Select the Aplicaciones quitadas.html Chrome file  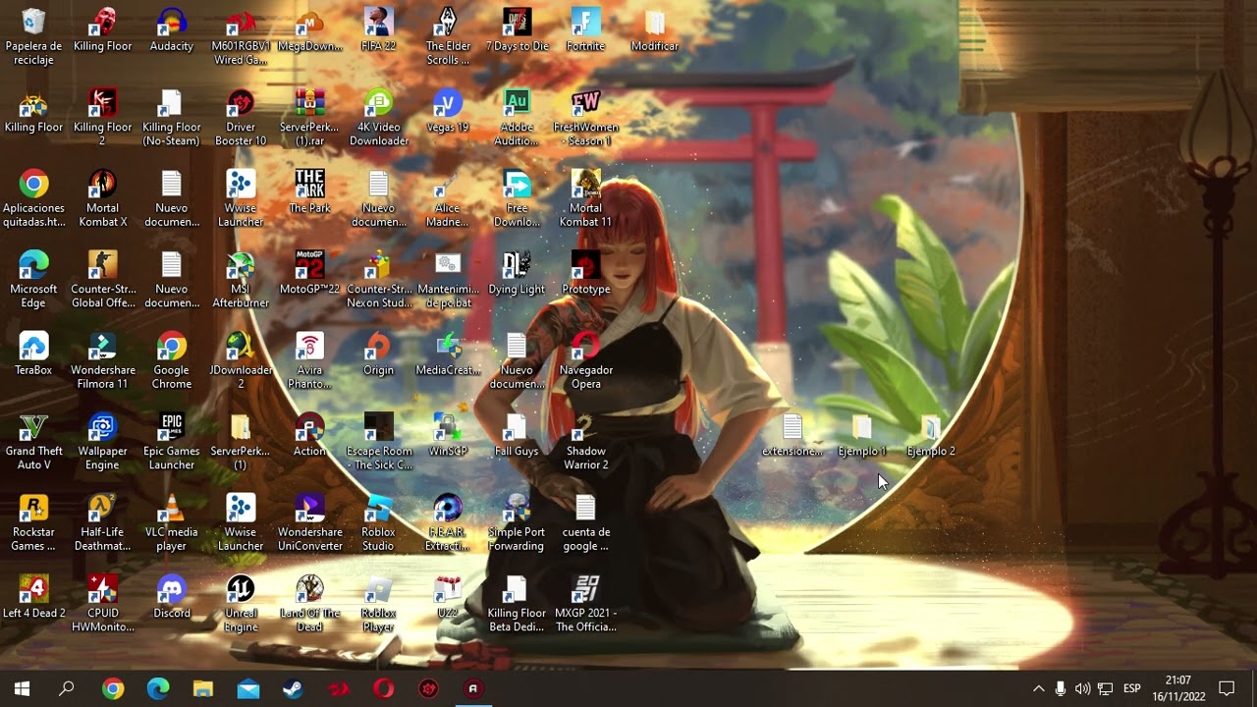tap(33, 199)
